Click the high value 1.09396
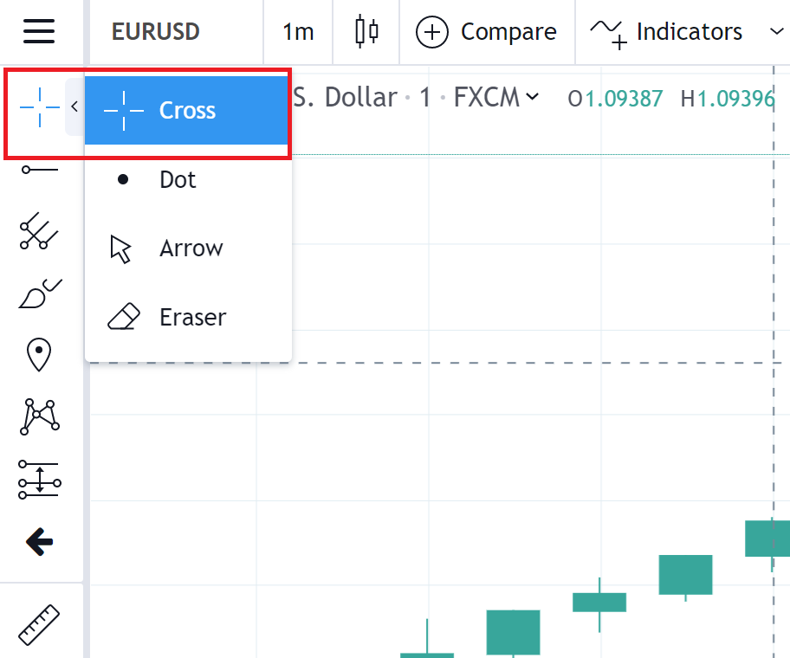Screen dimensions: 790x658 [x=736, y=99]
